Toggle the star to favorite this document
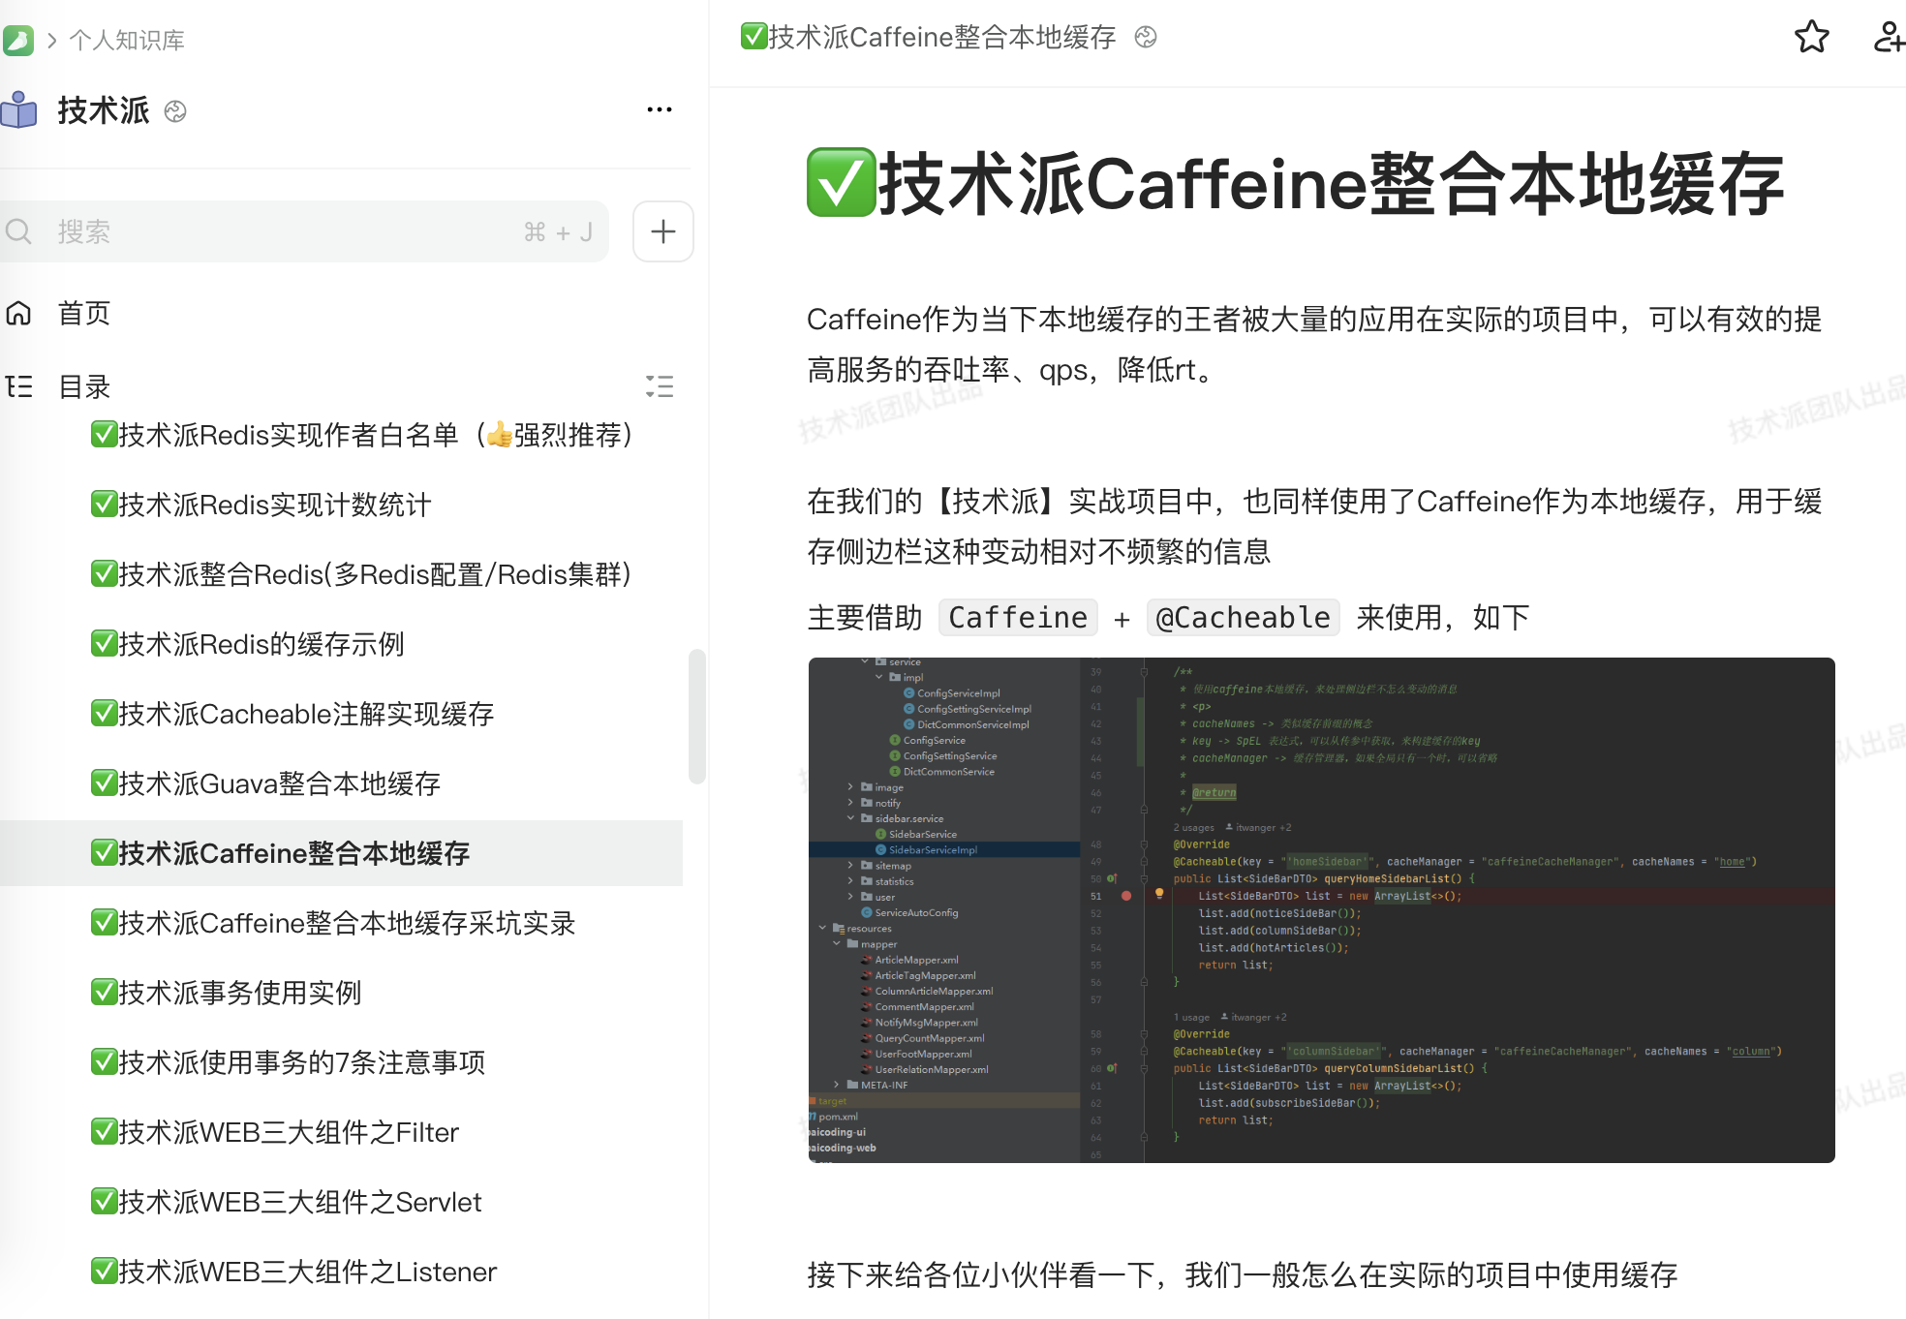The image size is (1906, 1319). (1811, 38)
